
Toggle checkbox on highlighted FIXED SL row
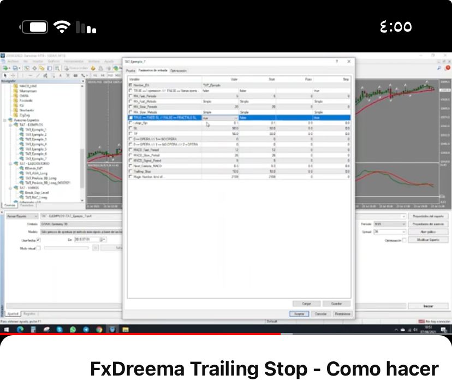click(130, 117)
